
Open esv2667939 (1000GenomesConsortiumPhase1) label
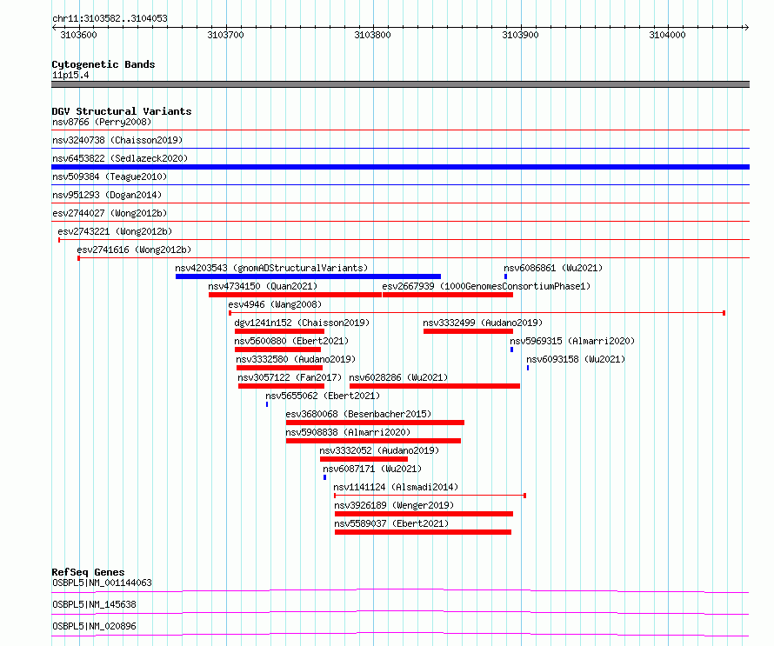pos(486,286)
